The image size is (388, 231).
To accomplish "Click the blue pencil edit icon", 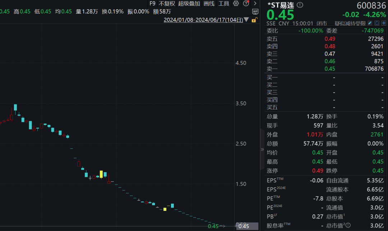I will pyautogui.click(x=370, y=23).
